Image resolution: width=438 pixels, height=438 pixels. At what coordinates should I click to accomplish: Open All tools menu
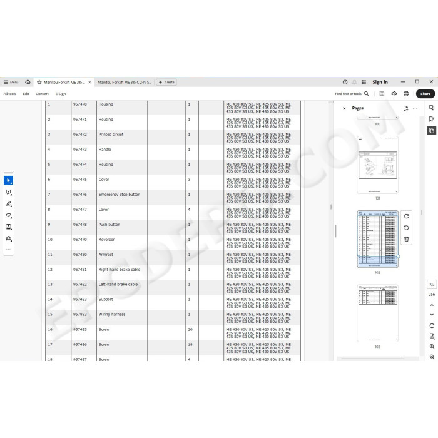10,94
